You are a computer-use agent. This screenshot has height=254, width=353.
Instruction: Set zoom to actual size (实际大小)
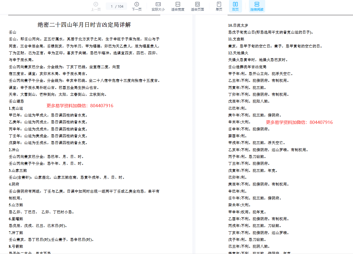click(x=158, y=6)
